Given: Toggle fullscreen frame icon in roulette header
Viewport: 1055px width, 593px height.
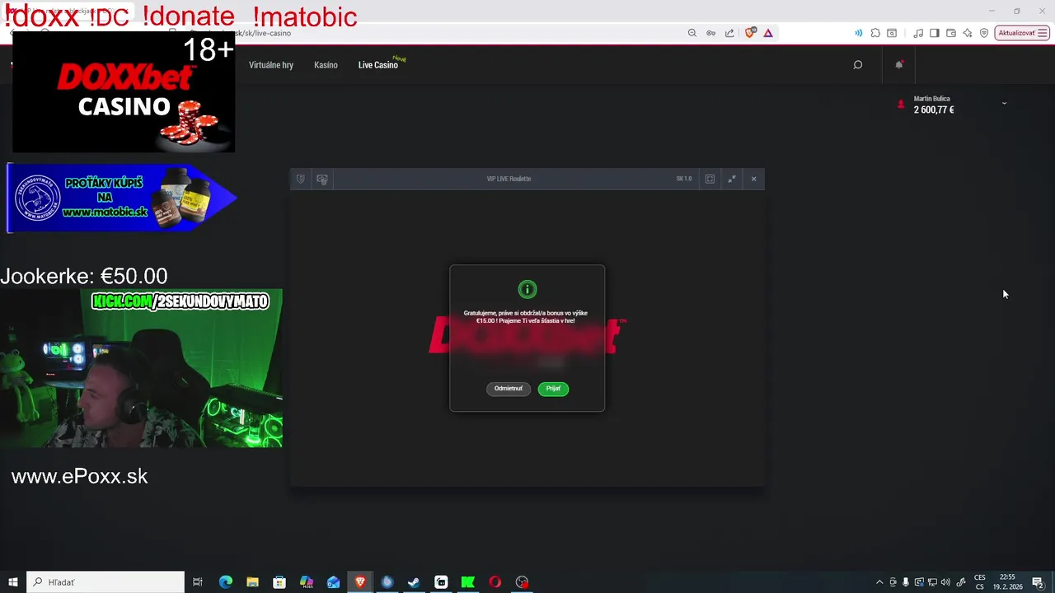Looking at the screenshot, I should coord(710,179).
